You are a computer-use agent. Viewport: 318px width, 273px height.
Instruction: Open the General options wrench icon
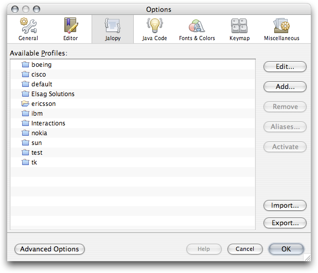[x=28, y=26]
